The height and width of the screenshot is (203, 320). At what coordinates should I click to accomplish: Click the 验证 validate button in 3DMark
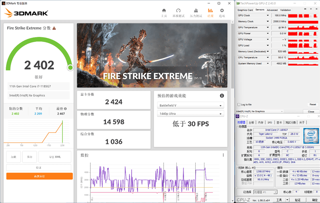pyautogui.click(x=38, y=167)
